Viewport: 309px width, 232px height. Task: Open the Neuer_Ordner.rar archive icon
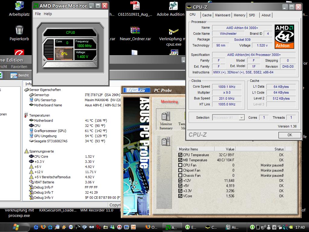pyautogui.click(x=135, y=30)
